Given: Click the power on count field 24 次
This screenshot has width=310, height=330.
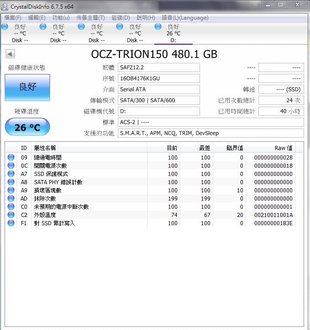Looking at the screenshot, I should [x=281, y=100].
